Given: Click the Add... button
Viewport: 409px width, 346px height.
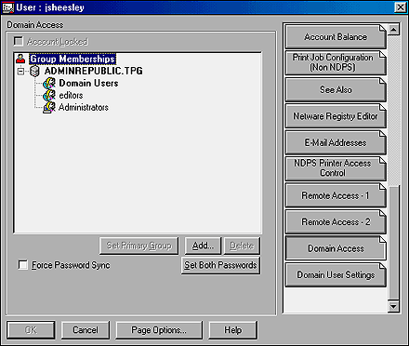Looking at the screenshot, I should pos(203,246).
